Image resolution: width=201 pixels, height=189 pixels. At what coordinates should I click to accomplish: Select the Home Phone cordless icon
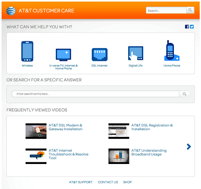[x=172, y=50]
